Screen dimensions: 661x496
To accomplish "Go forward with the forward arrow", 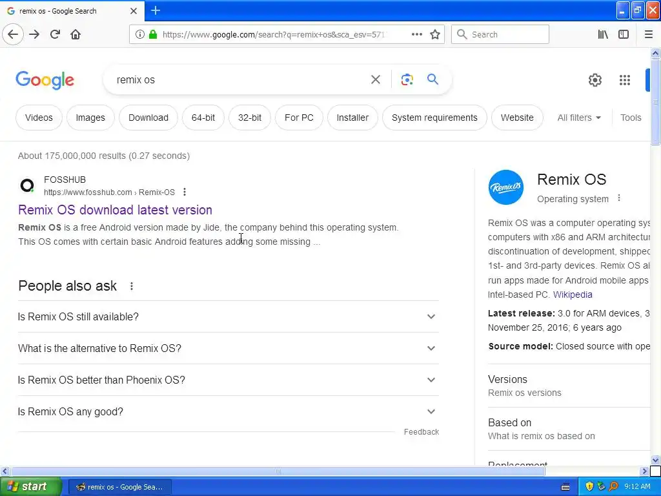I will click(34, 34).
